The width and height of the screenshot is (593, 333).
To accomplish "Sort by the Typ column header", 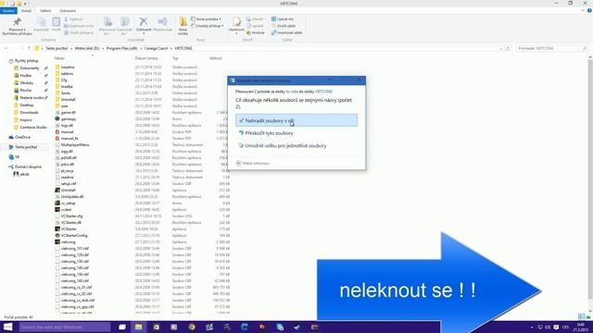I will coord(175,58).
